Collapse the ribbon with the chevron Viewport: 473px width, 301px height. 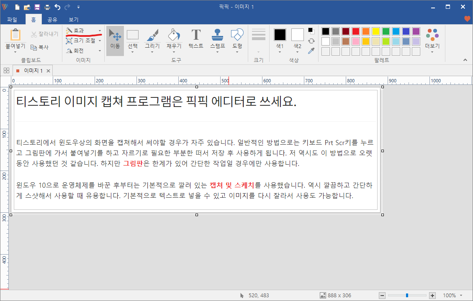(465, 60)
